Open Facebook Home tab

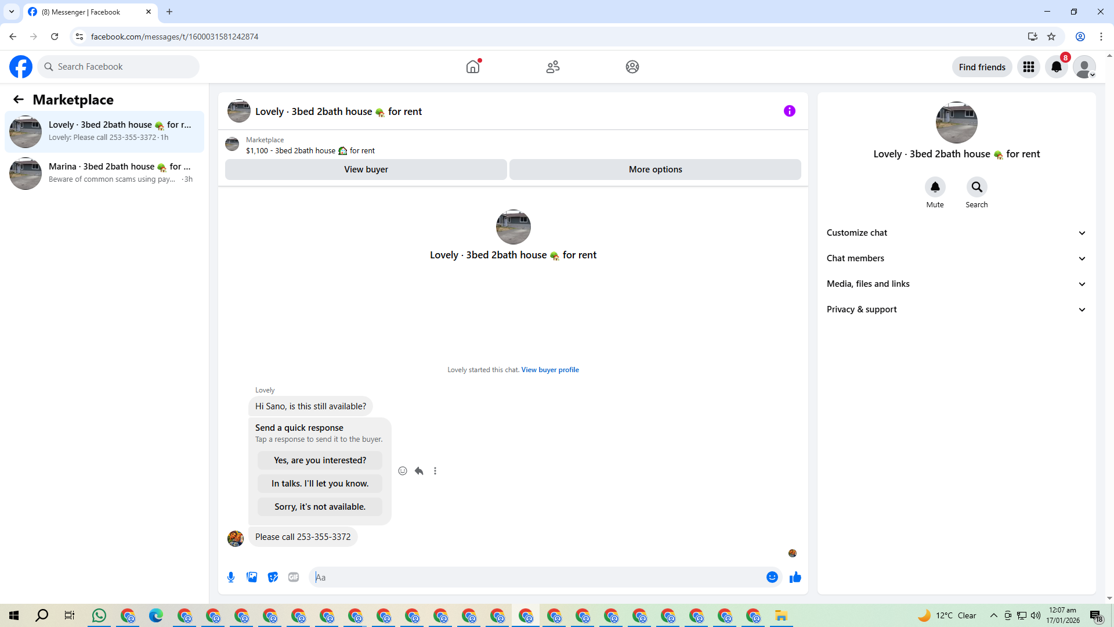click(x=473, y=67)
